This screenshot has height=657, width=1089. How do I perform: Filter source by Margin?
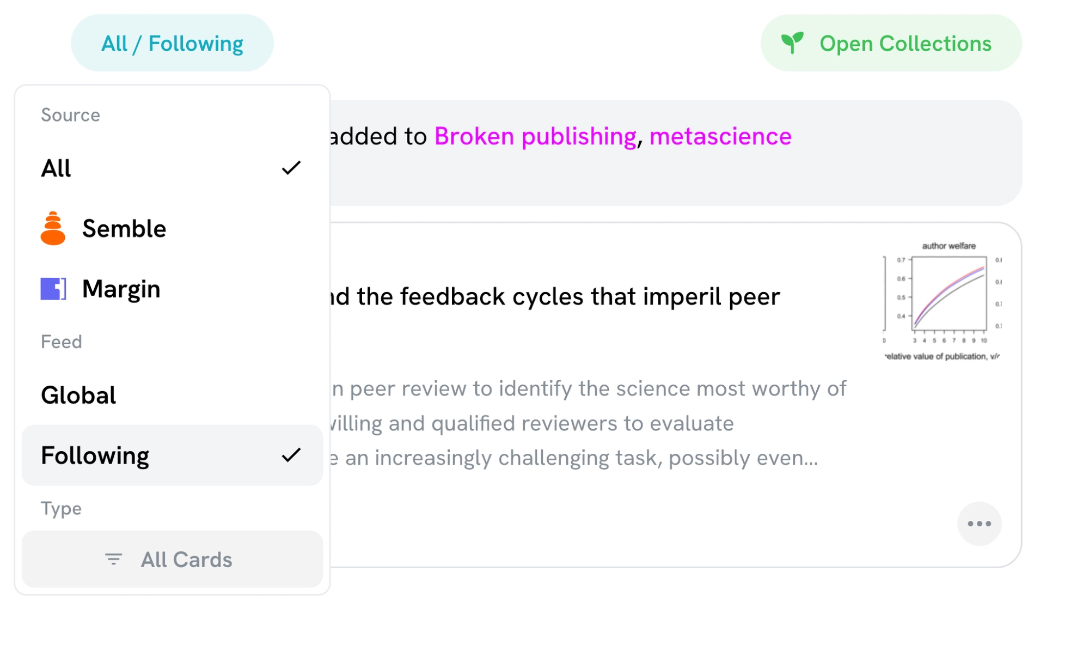coord(121,289)
